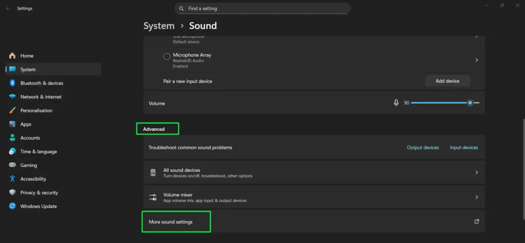Click in the Find a setting box

point(262,8)
